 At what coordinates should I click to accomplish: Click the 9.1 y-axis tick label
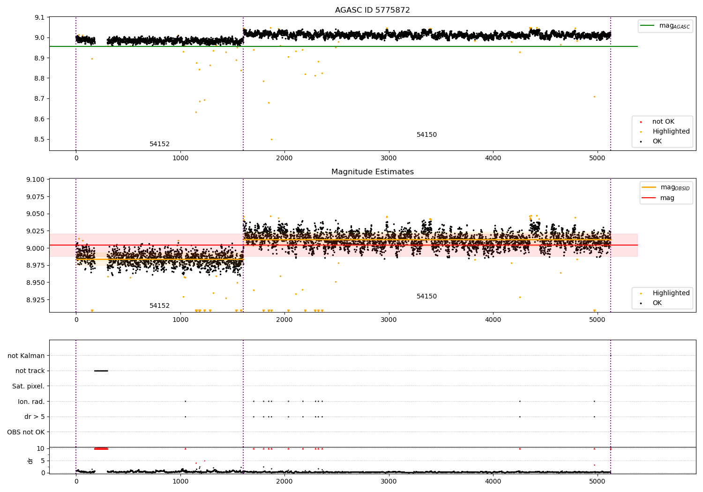(x=40, y=18)
